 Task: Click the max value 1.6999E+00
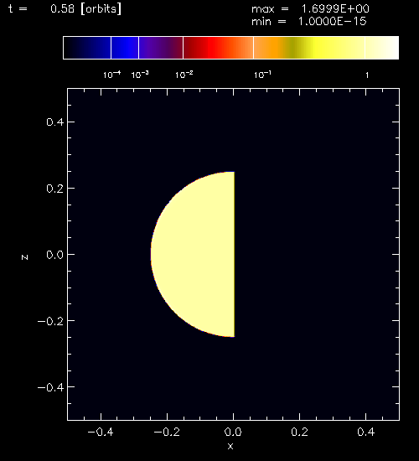335,9
